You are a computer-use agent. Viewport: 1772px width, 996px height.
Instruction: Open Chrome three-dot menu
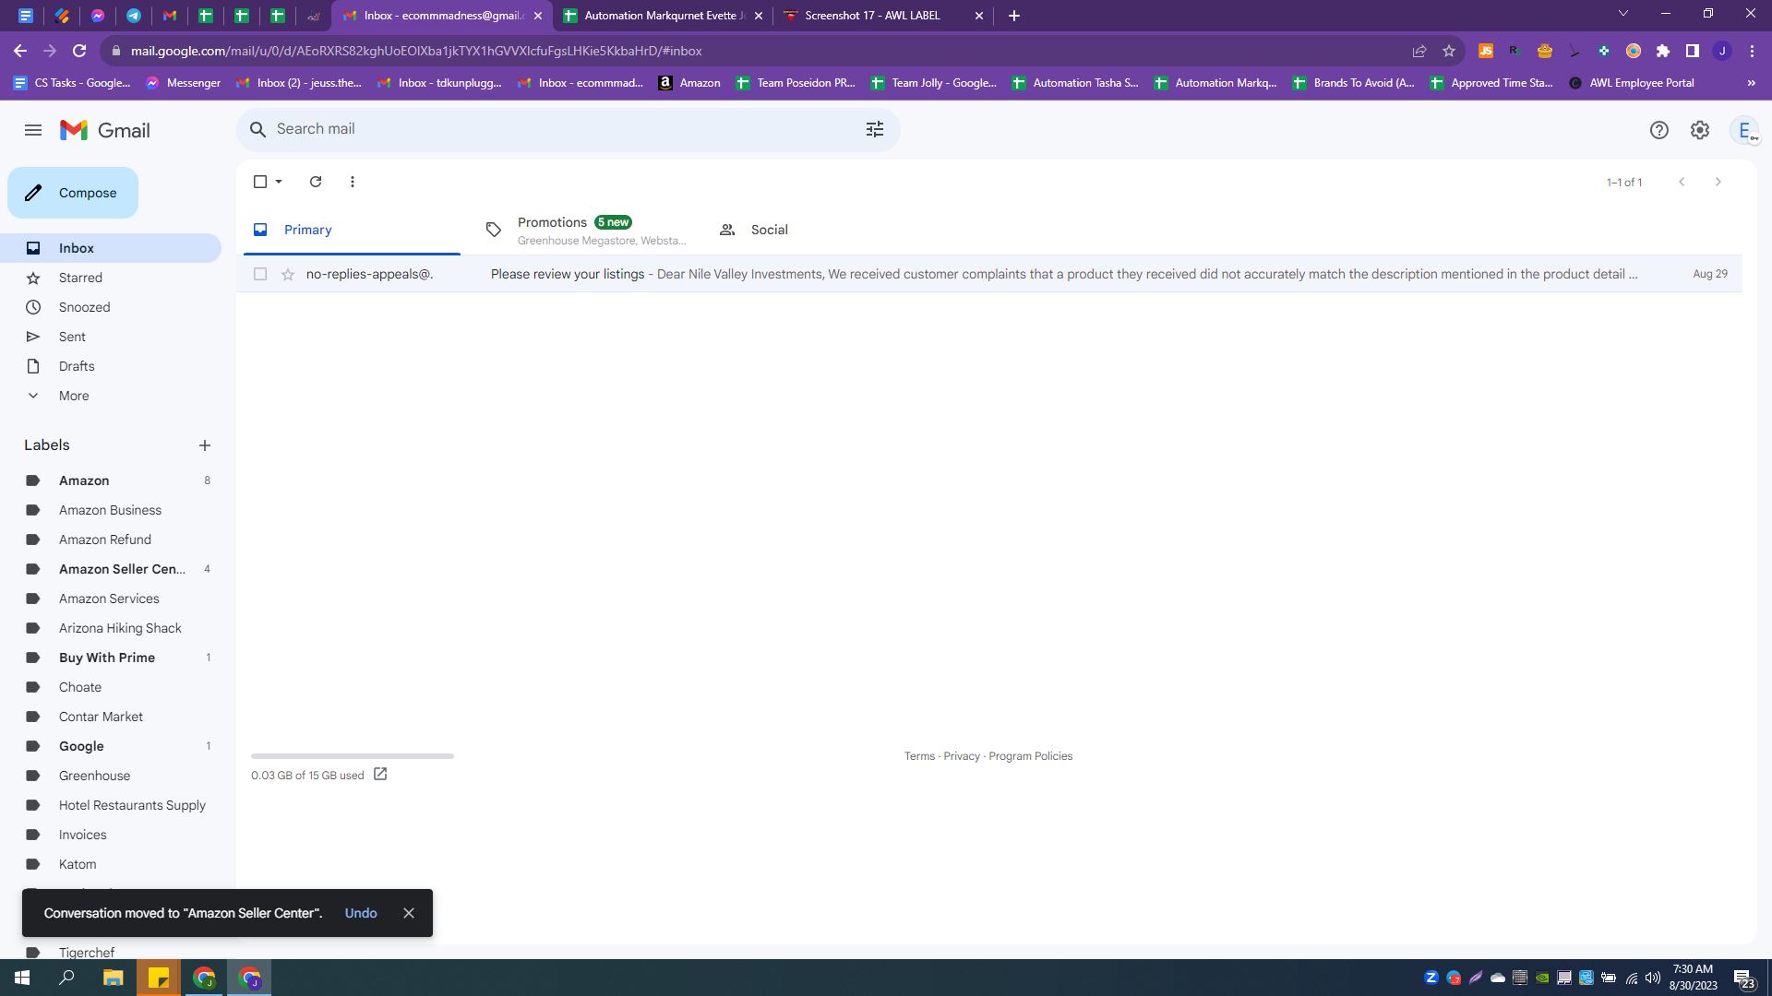(1752, 51)
